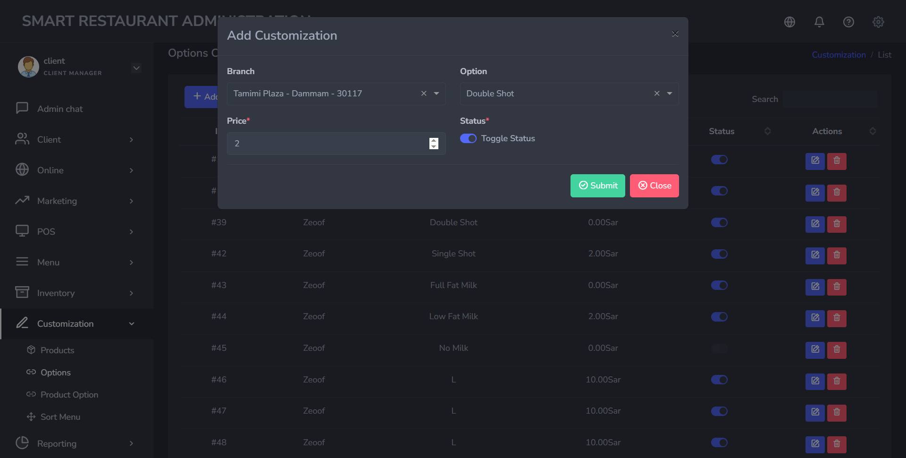The height and width of the screenshot is (458, 906).
Task: Open Admin chat in sidebar
Action: click(77, 109)
